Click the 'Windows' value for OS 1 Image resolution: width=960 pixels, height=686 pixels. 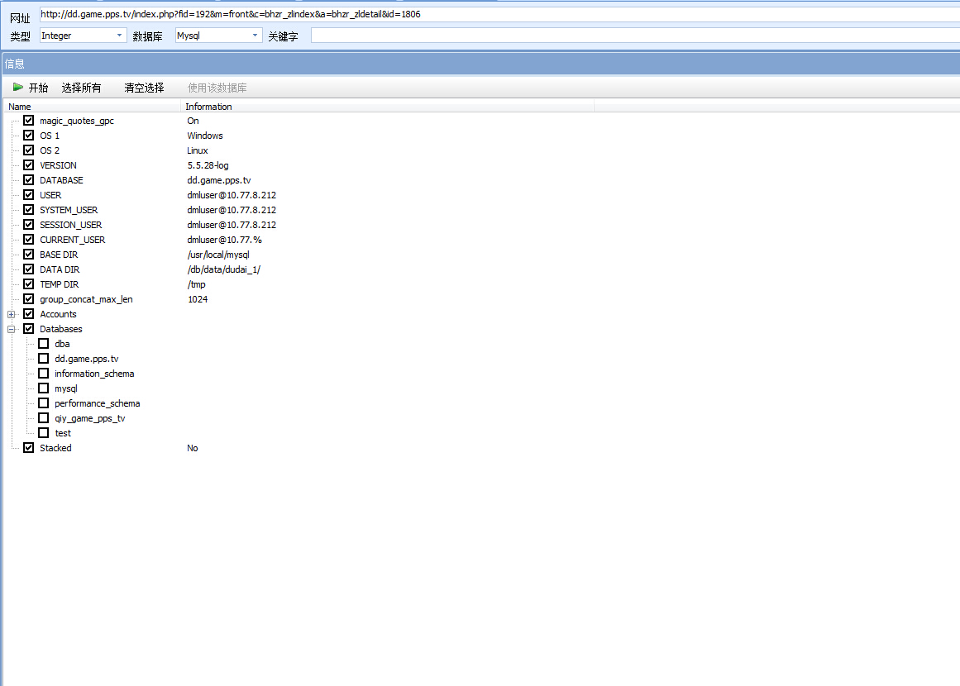coord(205,136)
